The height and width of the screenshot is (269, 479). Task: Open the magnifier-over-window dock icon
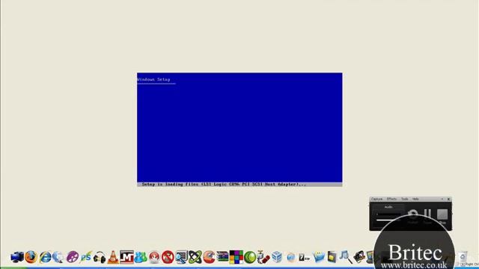tap(181, 257)
